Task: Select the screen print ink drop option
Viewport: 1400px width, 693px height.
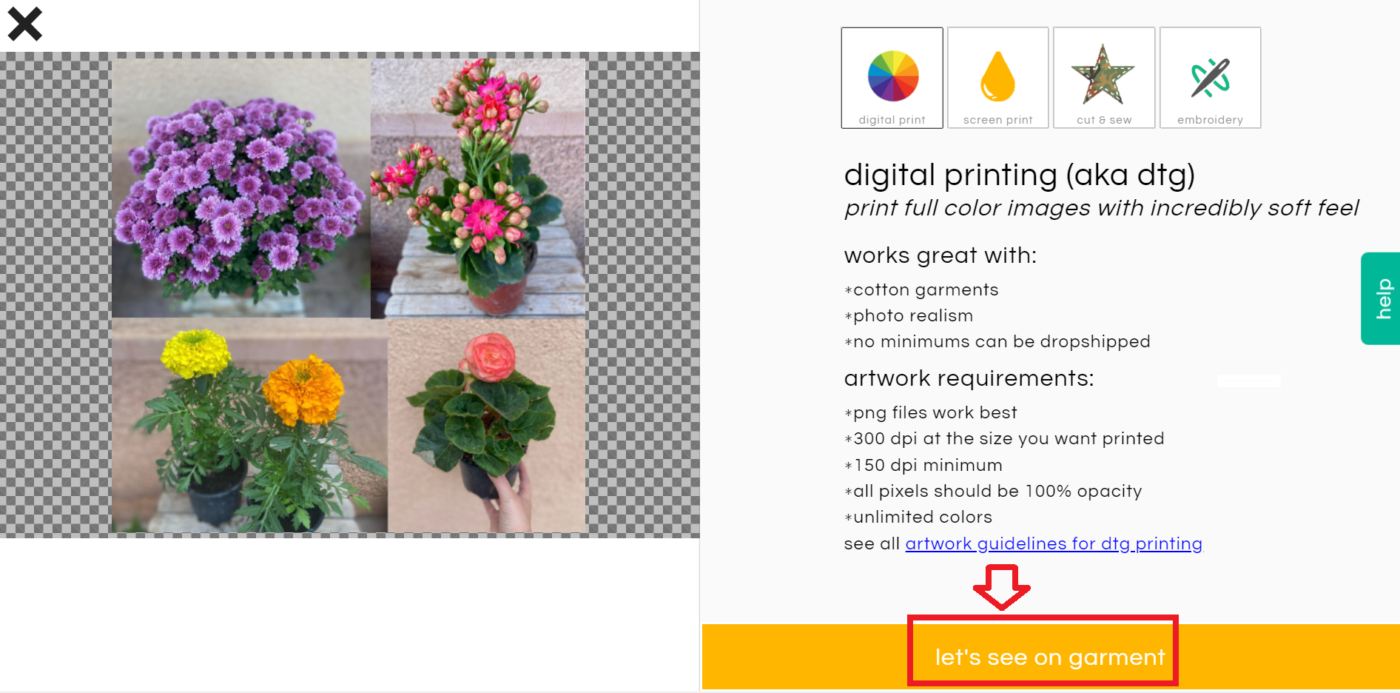Action: (x=997, y=78)
